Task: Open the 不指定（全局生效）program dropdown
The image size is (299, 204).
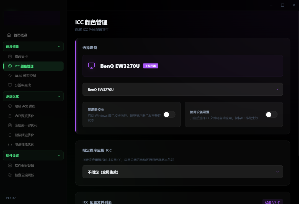Action: pyautogui.click(x=182, y=172)
